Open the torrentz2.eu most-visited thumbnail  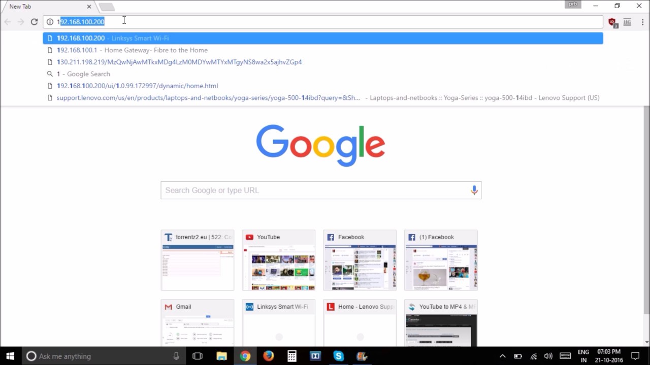pos(198,260)
